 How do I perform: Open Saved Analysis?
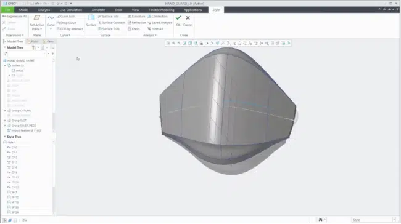[x=160, y=23]
